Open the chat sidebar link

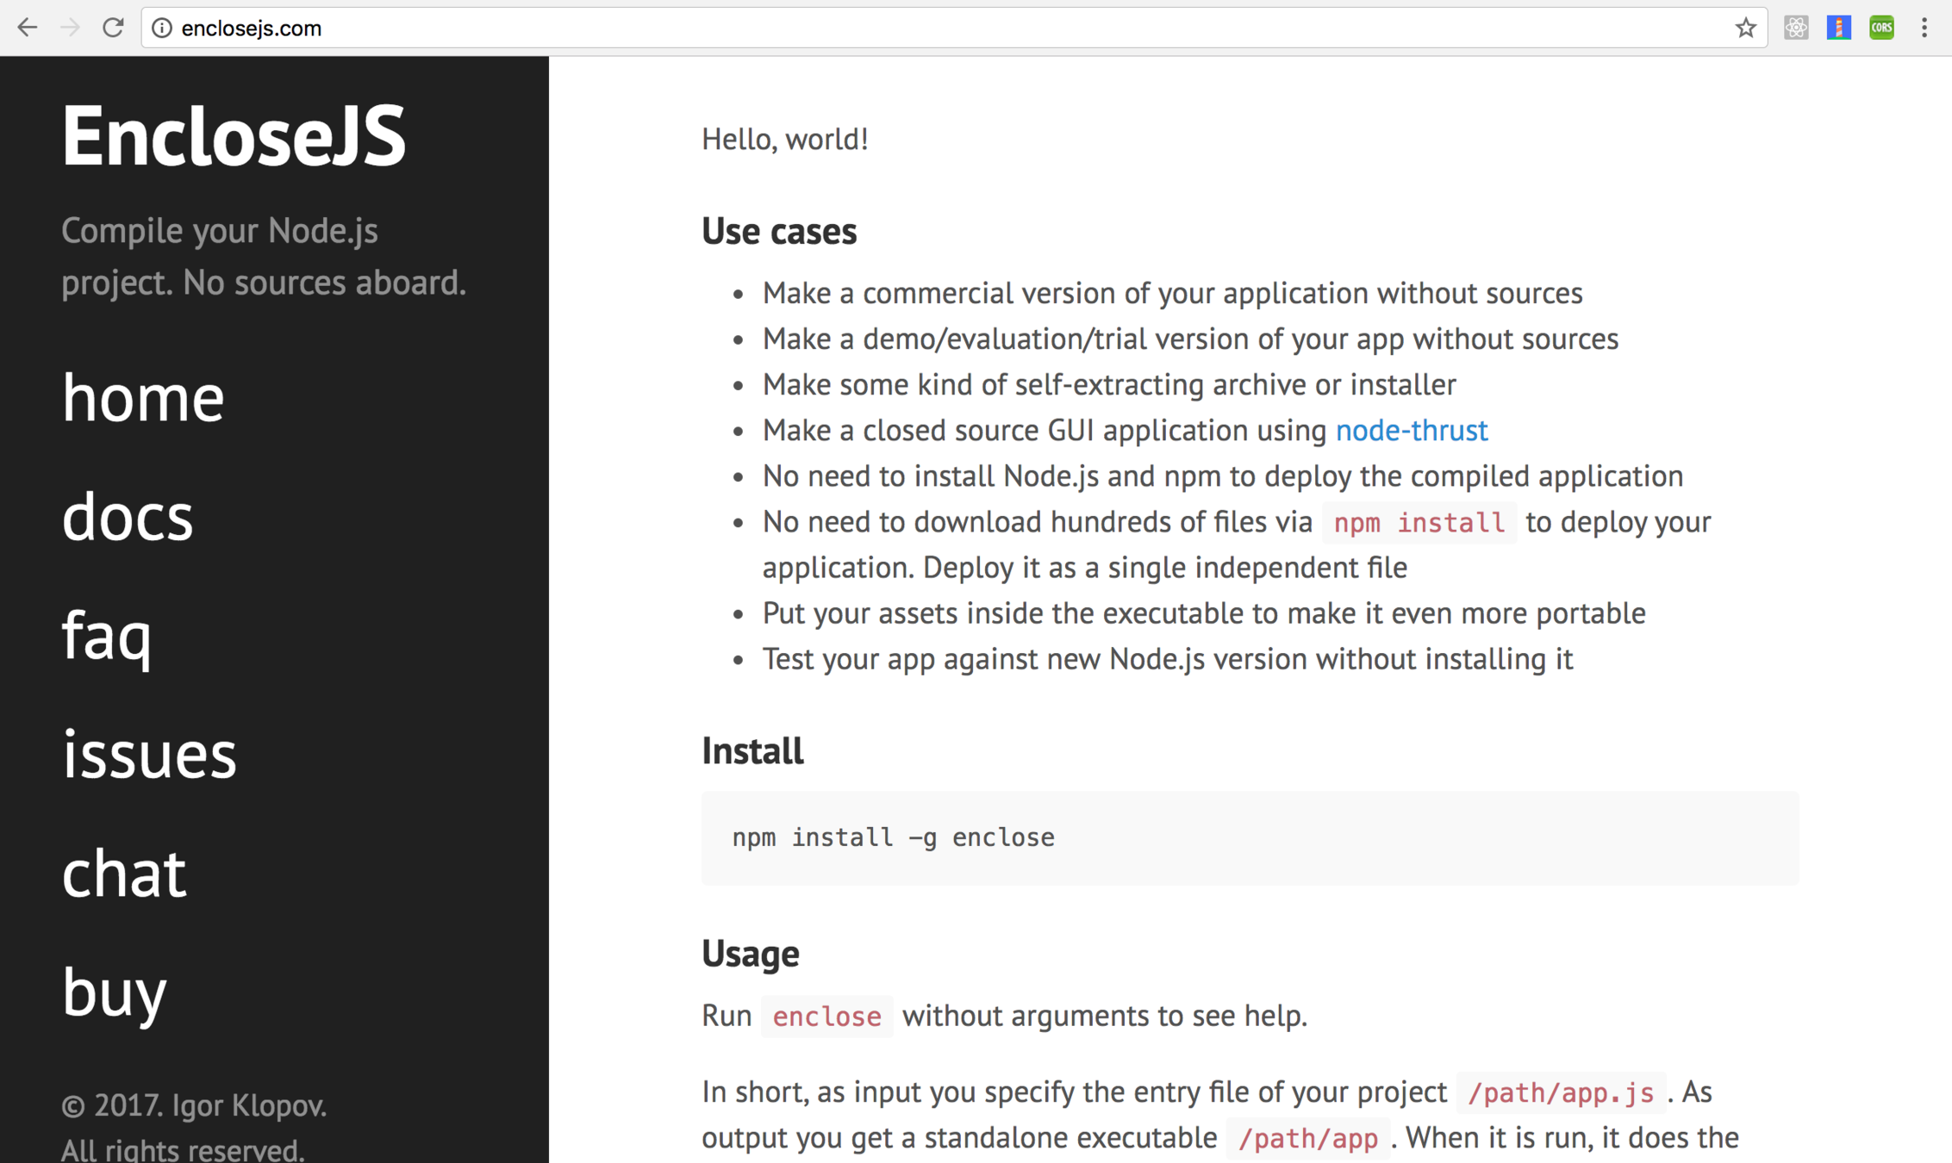pos(124,874)
